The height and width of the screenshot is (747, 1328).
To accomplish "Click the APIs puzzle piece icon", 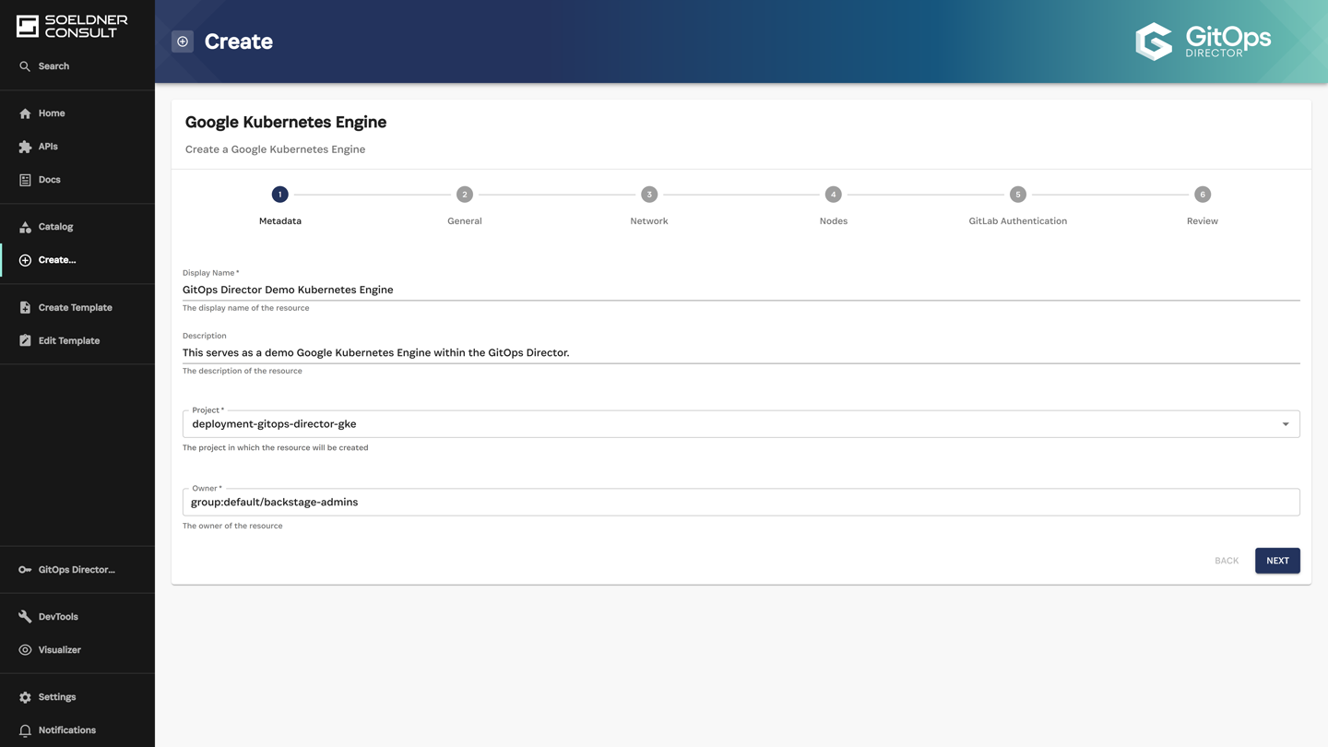I will click(25, 147).
